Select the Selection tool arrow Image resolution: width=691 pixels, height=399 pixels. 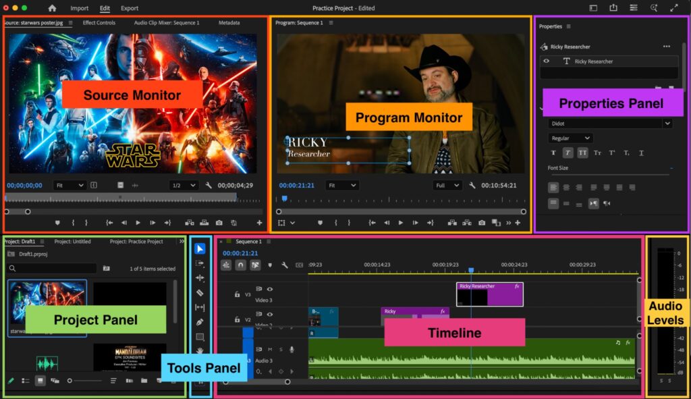coord(200,248)
